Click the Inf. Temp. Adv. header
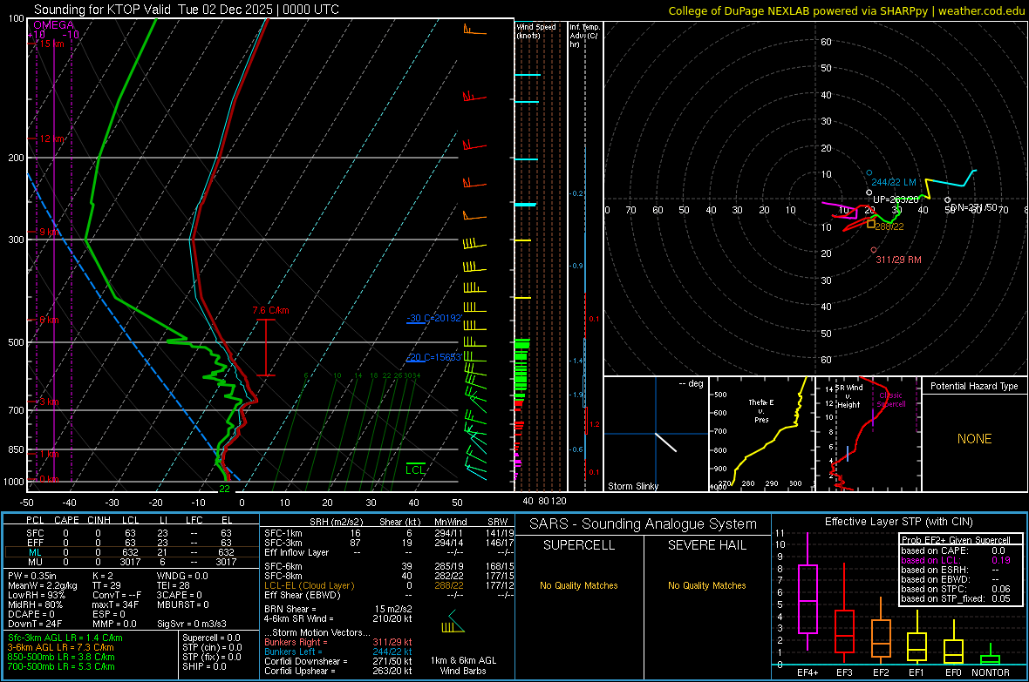This screenshot has height=682, width=1029. click(x=584, y=36)
